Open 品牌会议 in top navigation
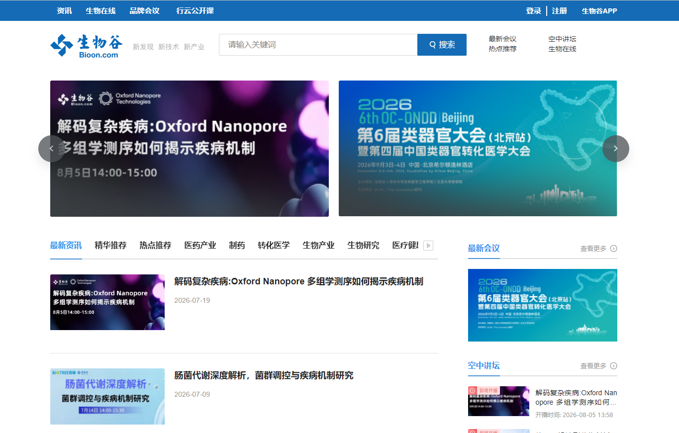Image resolution: width=679 pixels, height=433 pixels. coord(144,10)
